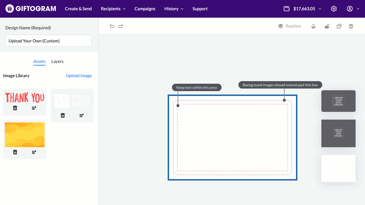Select the plain white card thumbnail
This screenshot has width=365, height=205.
tap(338, 168)
